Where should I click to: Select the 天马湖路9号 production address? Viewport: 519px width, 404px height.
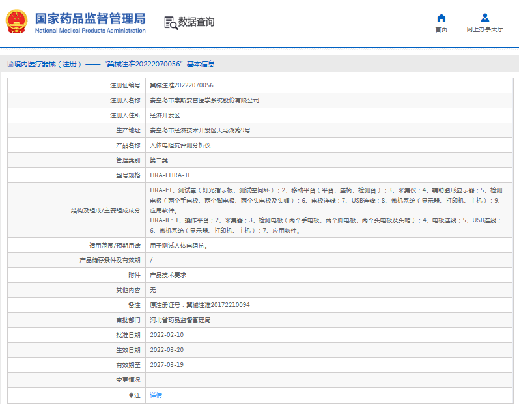pos(200,130)
